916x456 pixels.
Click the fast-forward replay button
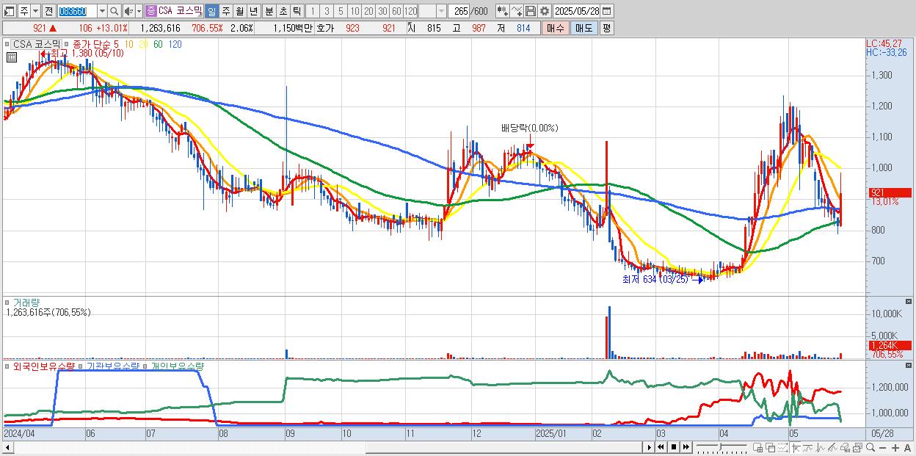(686, 447)
